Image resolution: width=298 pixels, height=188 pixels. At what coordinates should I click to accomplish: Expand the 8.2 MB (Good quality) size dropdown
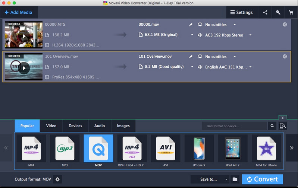coord(192,67)
